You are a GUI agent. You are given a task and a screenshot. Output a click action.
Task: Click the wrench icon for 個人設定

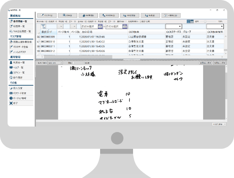tap(11, 88)
